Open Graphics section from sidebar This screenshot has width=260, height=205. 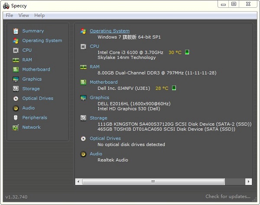click(x=32, y=79)
